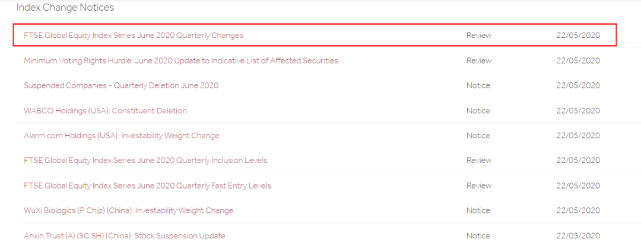Click the date in Anxin Trust row

(x=578, y=236)
